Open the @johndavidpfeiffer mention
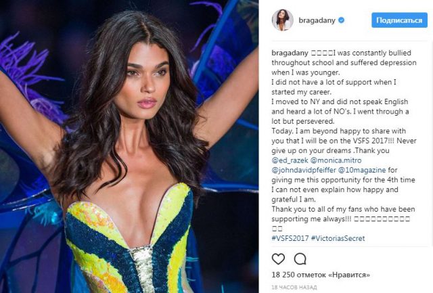The image size is (433, 293). (304, 170)
